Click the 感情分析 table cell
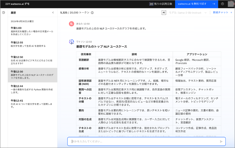 pyautogui.click(x=86, y=72)
